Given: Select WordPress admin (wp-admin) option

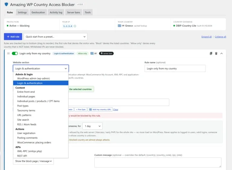Looking at the screenshot, I should 41,79.
